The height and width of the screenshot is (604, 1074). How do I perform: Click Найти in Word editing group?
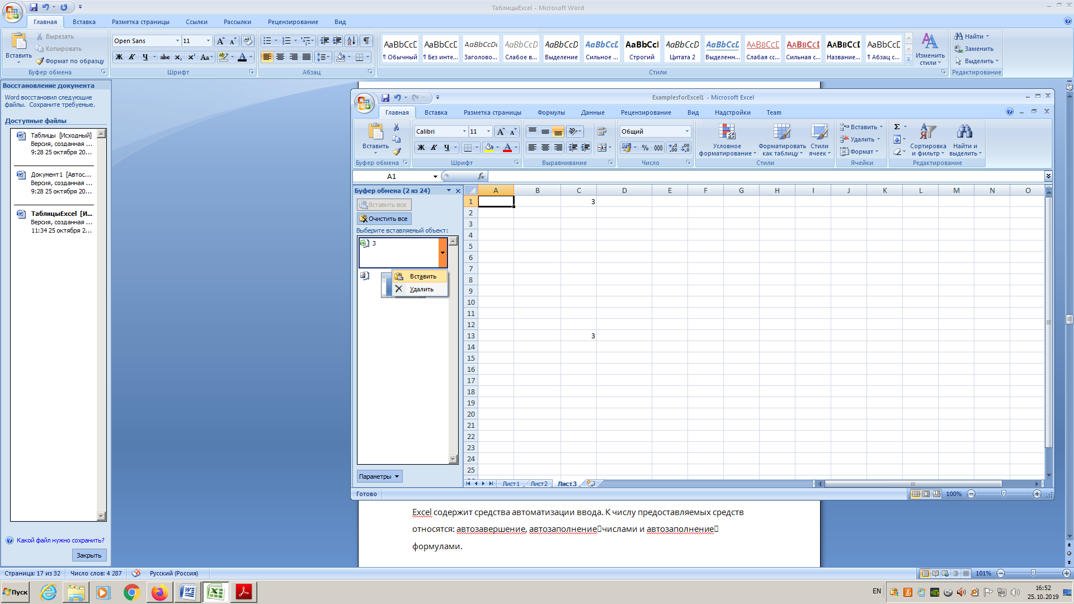pos(972,36)
